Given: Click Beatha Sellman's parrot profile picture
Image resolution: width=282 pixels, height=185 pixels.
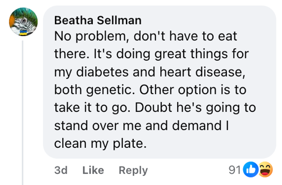Looking at the screenshot, I should [23, 22].
